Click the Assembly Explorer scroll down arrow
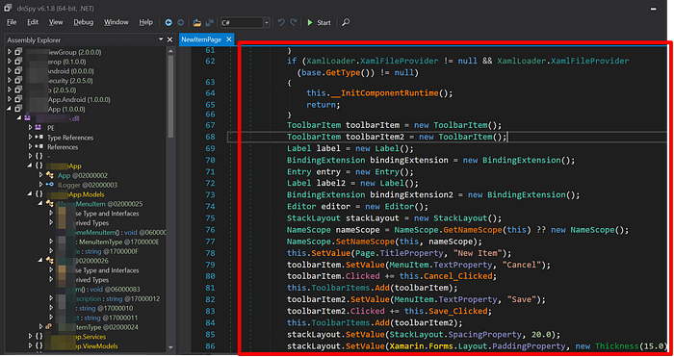Viewport: 674px width, 357px height. pos(171,346)
